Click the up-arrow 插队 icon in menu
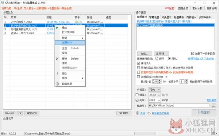 (57, 73)
